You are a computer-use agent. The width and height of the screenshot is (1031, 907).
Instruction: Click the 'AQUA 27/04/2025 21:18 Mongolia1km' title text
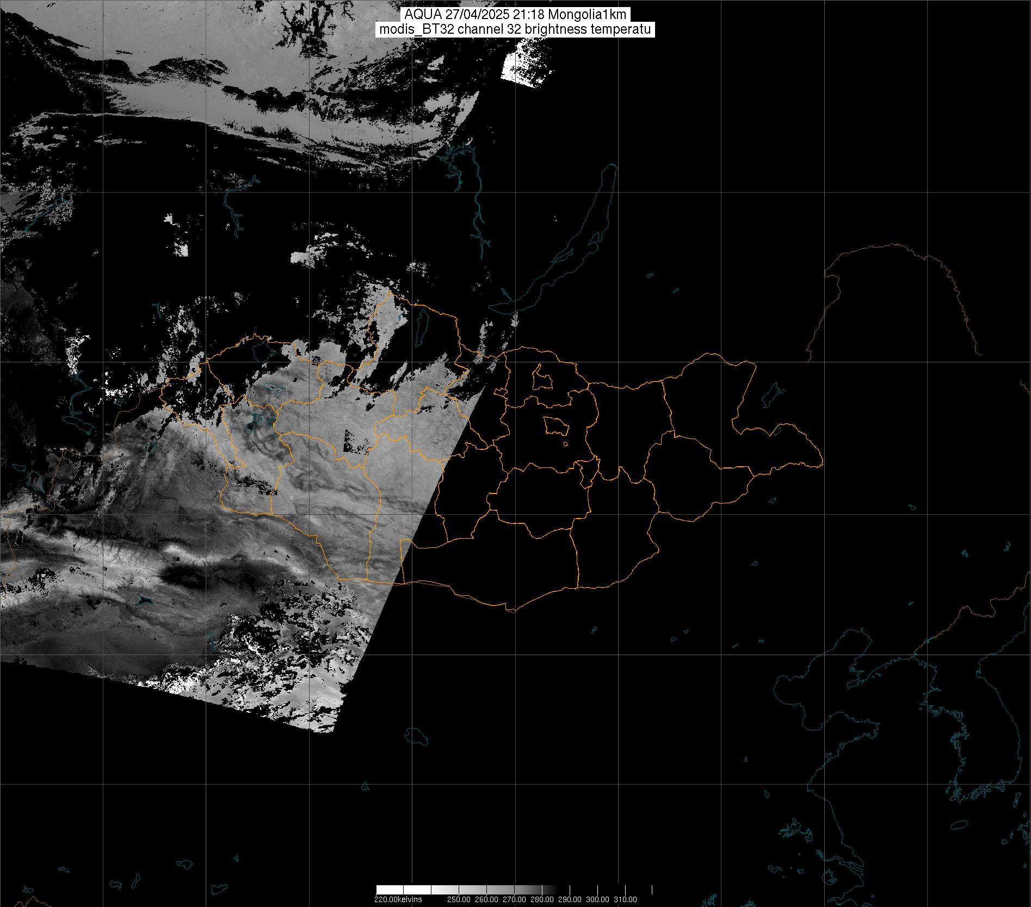pos(516,15)
